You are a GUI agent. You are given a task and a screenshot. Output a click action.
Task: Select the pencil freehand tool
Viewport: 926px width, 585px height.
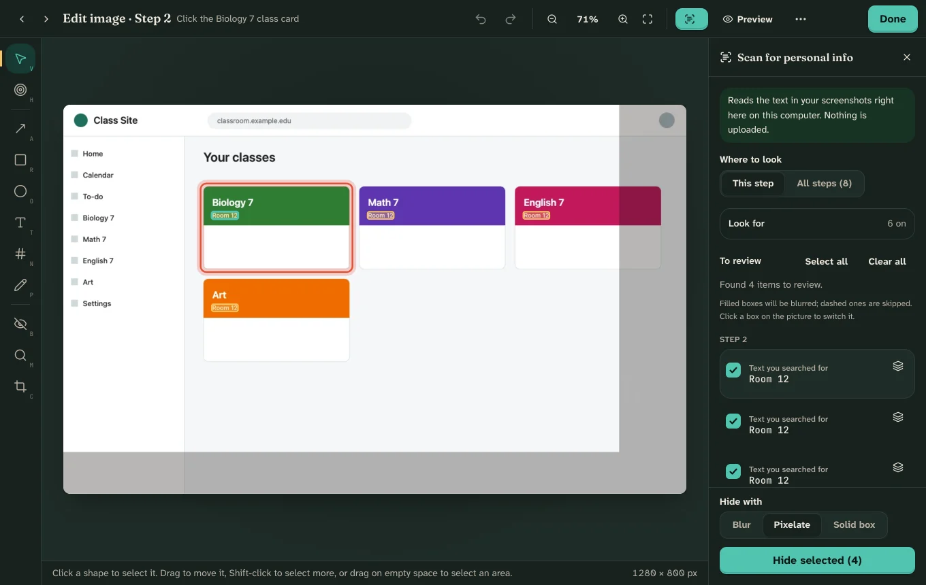(x=20, y=285)
